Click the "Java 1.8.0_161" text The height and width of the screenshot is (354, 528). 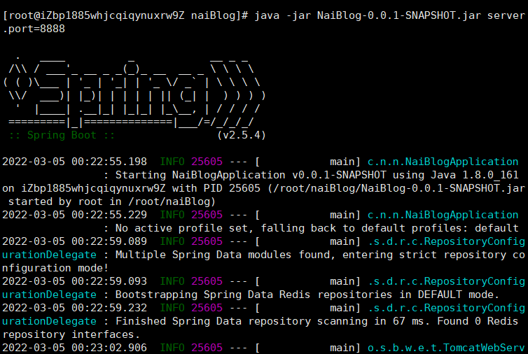click(x=475, y=176)
